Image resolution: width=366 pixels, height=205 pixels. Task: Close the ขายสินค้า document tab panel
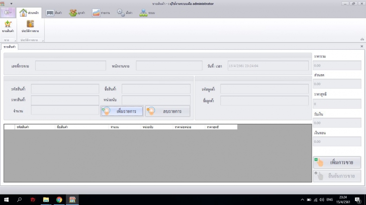362,46
